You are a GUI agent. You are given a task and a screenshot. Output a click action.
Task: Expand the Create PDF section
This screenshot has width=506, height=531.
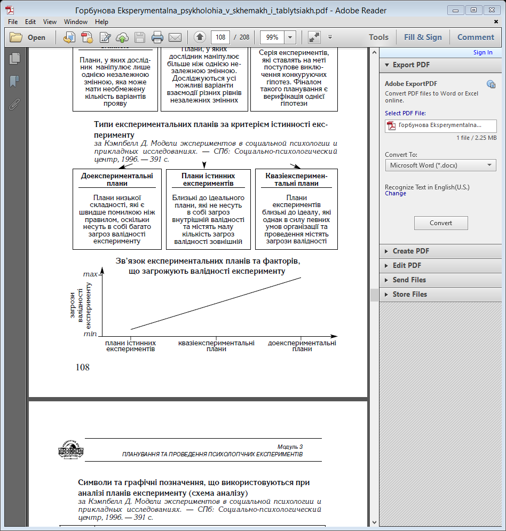coord(410,251)
